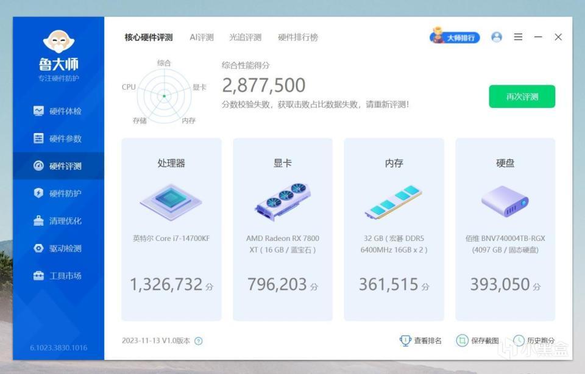Click the graphics score 796,203
585x374 pixels.
tap(277, 284)
